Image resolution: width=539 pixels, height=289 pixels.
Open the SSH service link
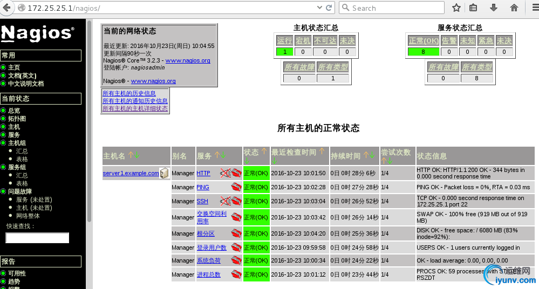pyautogui.click(x=202, y=201)
